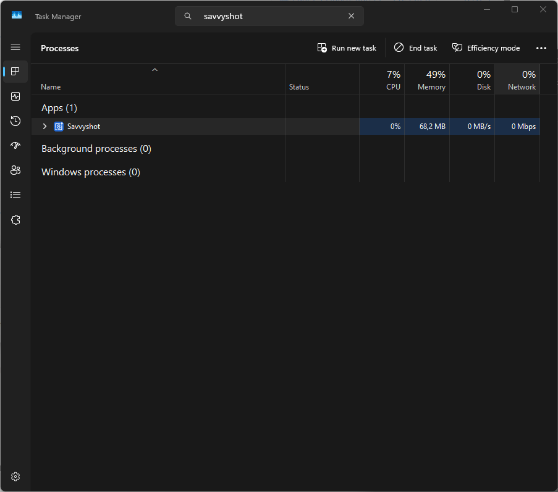Open the Performance page icon in sidebar
Image resolution: width=558 pixels, height=492 pixels.
pyautogui.click(x=15, y=96)
